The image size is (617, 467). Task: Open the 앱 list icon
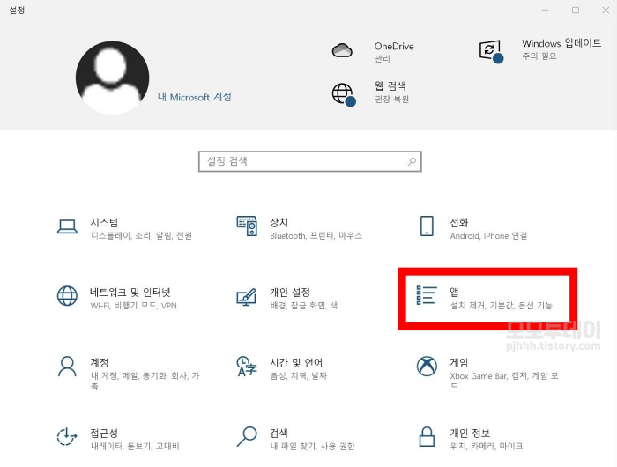[427, 295]
